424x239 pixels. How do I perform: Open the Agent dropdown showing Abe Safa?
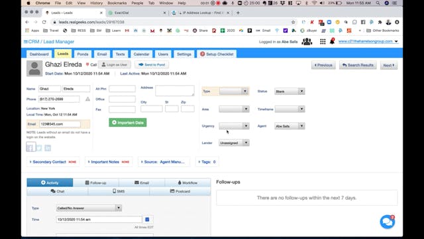coord(290,126)
